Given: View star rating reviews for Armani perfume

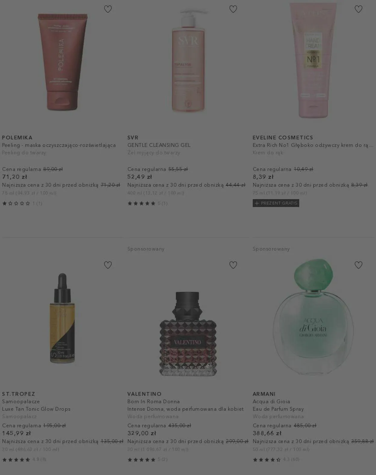Looking at the screenshot, I should (276, 459).
